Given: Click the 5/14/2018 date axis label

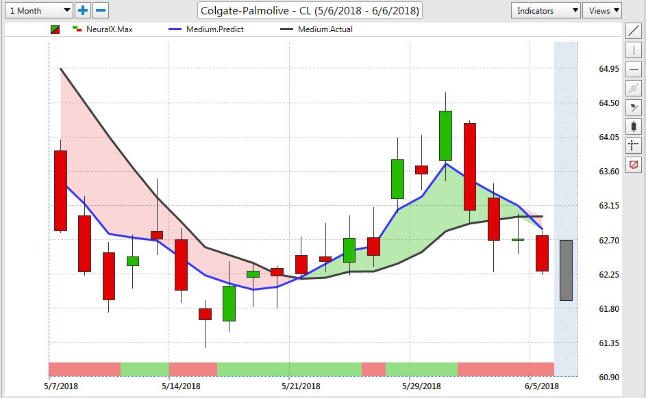Looking at the screenshot, I should pos(181,386).
